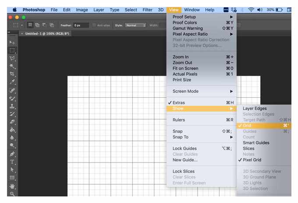Open the Style dropdown set to Normal
Image resolution: width=298 pixels, height=203 pixels.
[135, 25]
